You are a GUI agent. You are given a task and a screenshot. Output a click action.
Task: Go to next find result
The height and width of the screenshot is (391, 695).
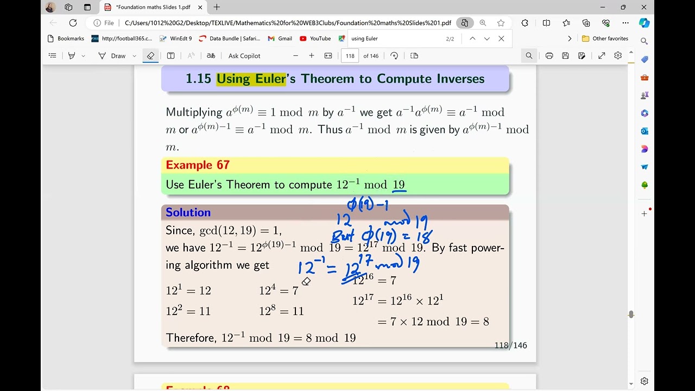pos(487,39)
